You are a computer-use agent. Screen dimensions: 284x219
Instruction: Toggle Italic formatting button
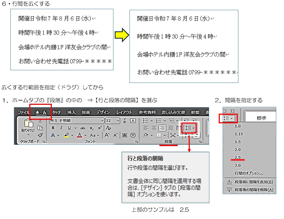pos(61,128)
